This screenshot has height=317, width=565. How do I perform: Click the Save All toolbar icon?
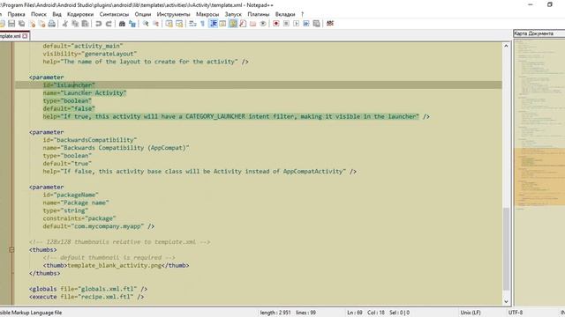21,24
